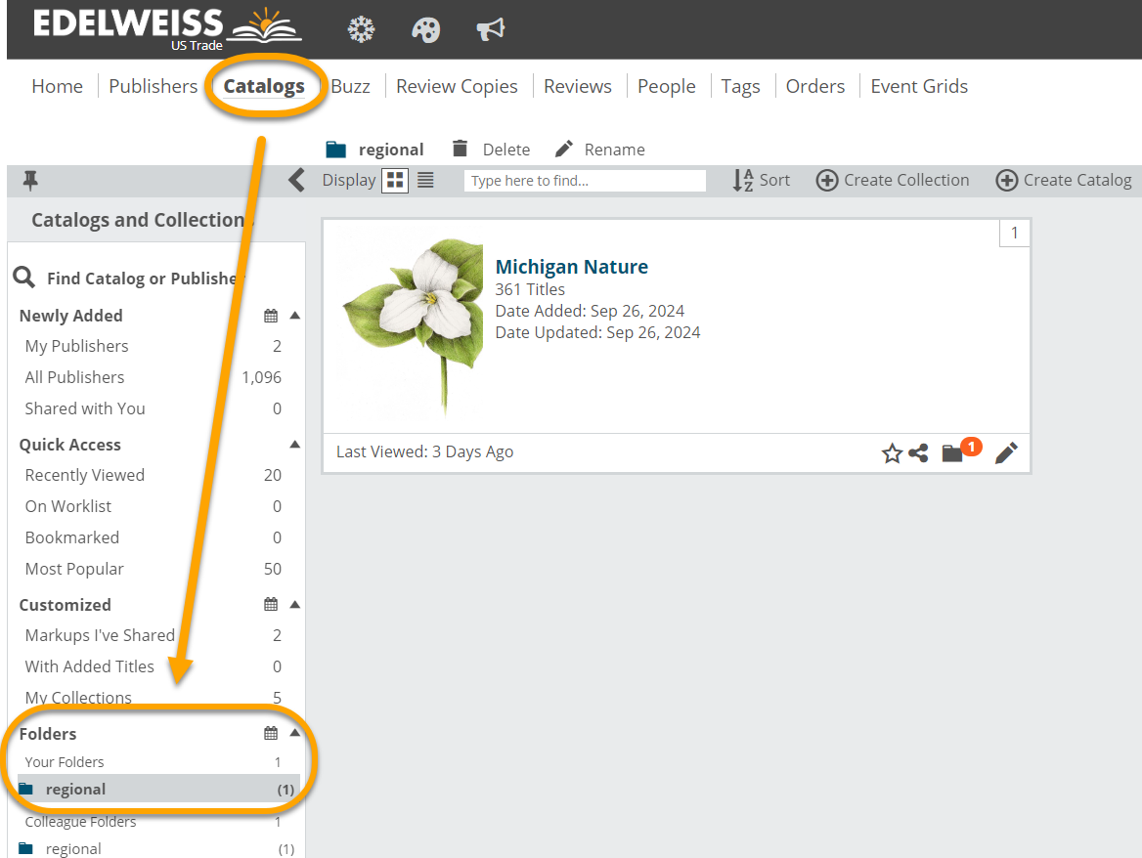Screen dimensions: 1142x858
Task: Collapse the sidebar with the left chevron
Action: tap(295, 181)
